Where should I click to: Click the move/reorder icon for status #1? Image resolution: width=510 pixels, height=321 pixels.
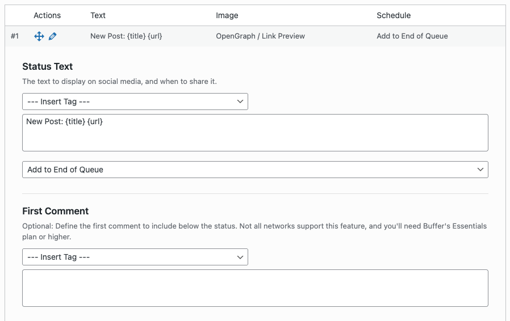[39, 36]
